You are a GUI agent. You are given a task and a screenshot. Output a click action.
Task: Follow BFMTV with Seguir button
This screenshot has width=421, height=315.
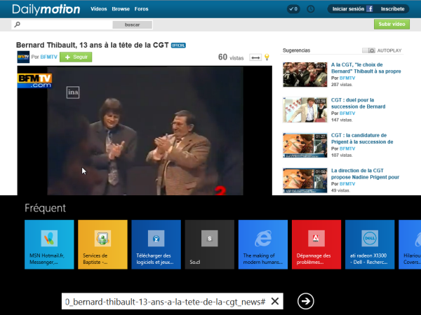coord(76,57)
